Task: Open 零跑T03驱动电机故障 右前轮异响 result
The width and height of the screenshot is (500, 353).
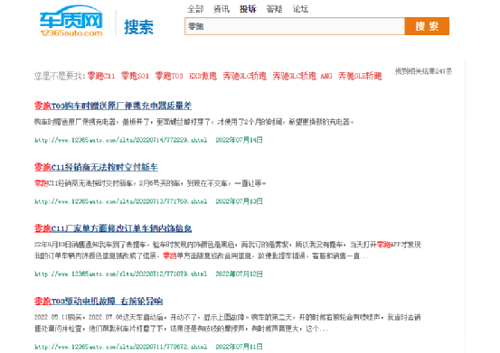Action: tap(99, 302)
